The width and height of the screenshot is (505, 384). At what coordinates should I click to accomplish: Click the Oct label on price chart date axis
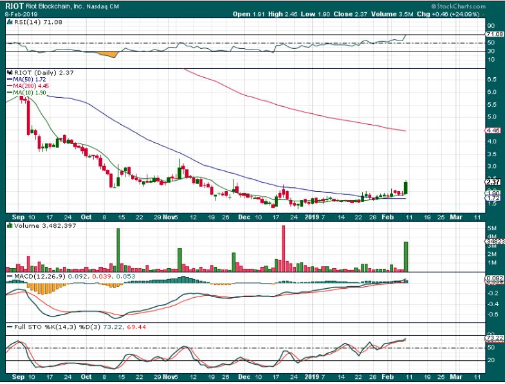click(x=86, y=217)
